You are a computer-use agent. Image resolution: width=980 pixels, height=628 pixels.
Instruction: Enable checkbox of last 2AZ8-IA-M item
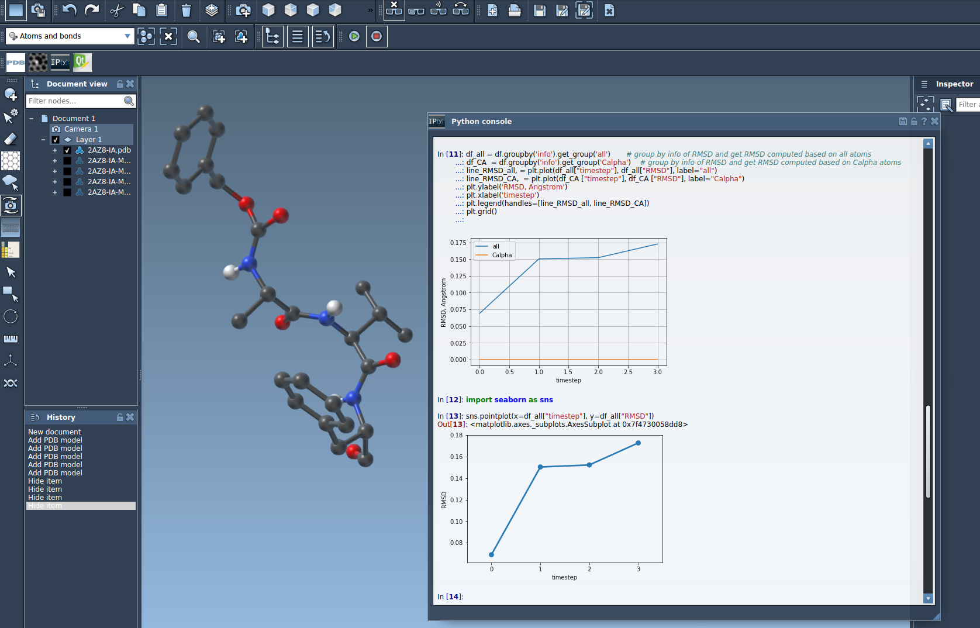67,192
